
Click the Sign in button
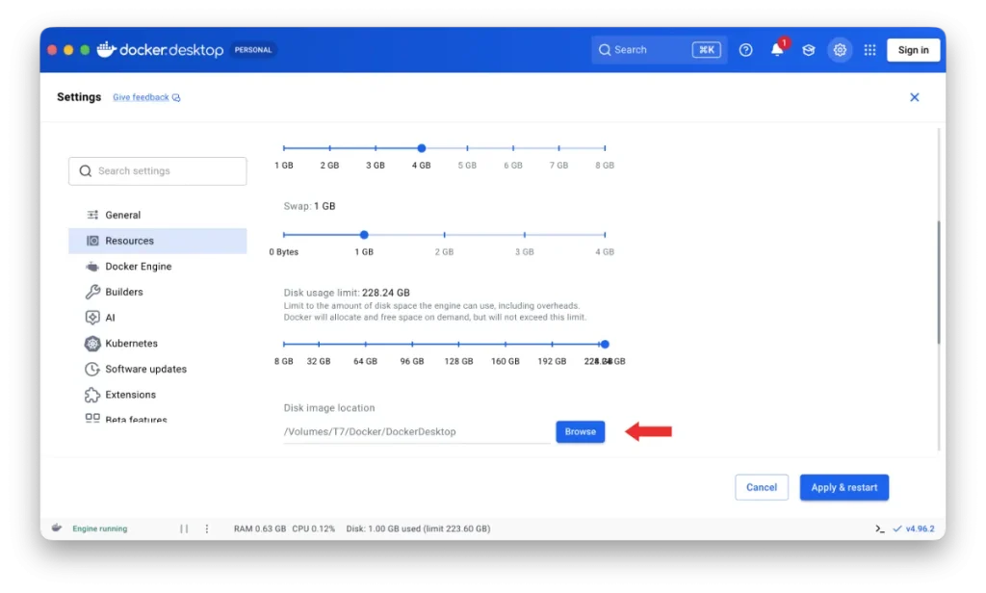[913, 50]
